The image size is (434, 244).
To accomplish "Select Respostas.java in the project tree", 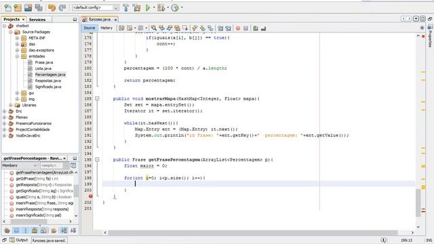I will pyautogui.click(x=48, y=81).
